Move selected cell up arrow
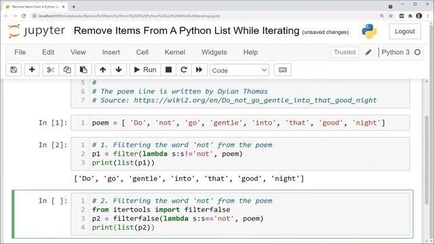The width and height of the screenshot is (434, 244). click(x=102, y=70)
